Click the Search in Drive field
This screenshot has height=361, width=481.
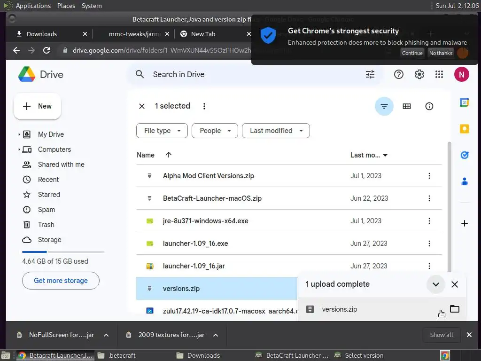(255, 74)
